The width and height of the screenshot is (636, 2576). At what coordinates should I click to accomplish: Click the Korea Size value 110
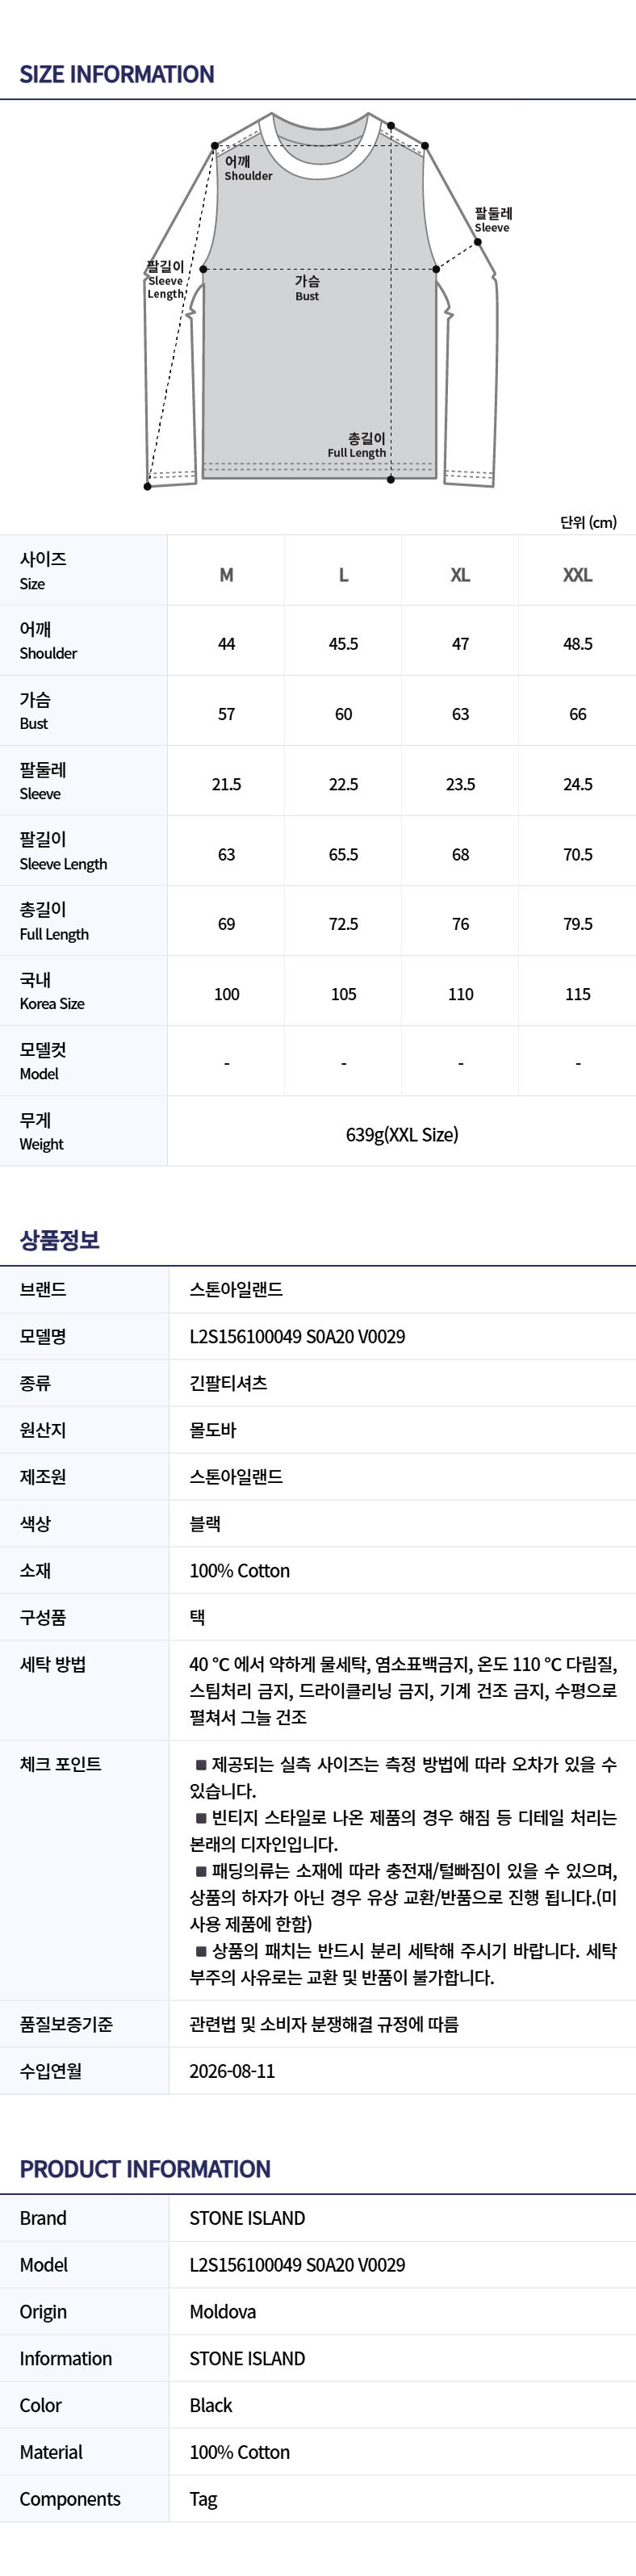click(460, 994)
